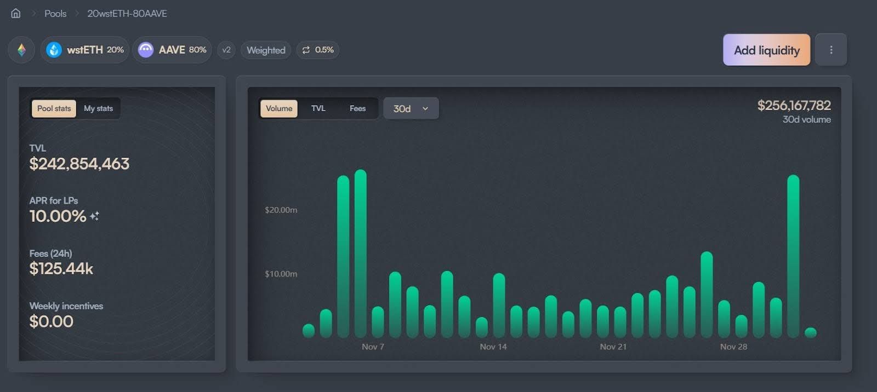
Task: Click the AAVE token icon
Action: point(146,50)
